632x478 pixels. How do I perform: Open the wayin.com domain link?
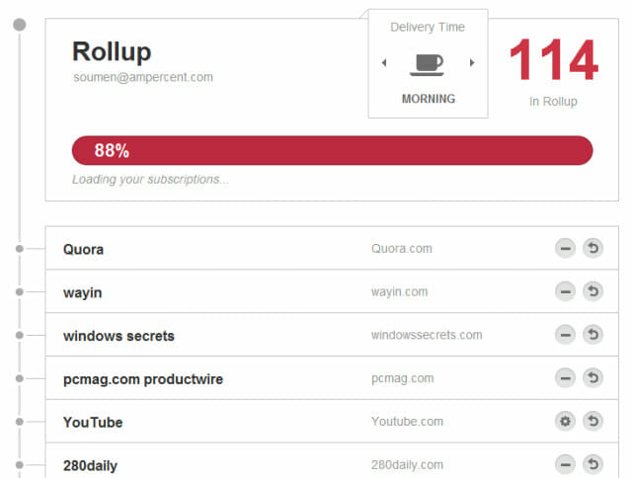(399, 291)
